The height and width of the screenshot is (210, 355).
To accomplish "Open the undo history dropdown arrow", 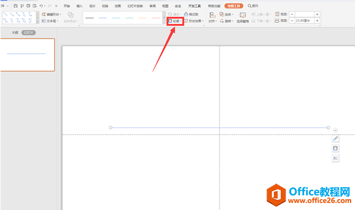I will pos(45,6).
